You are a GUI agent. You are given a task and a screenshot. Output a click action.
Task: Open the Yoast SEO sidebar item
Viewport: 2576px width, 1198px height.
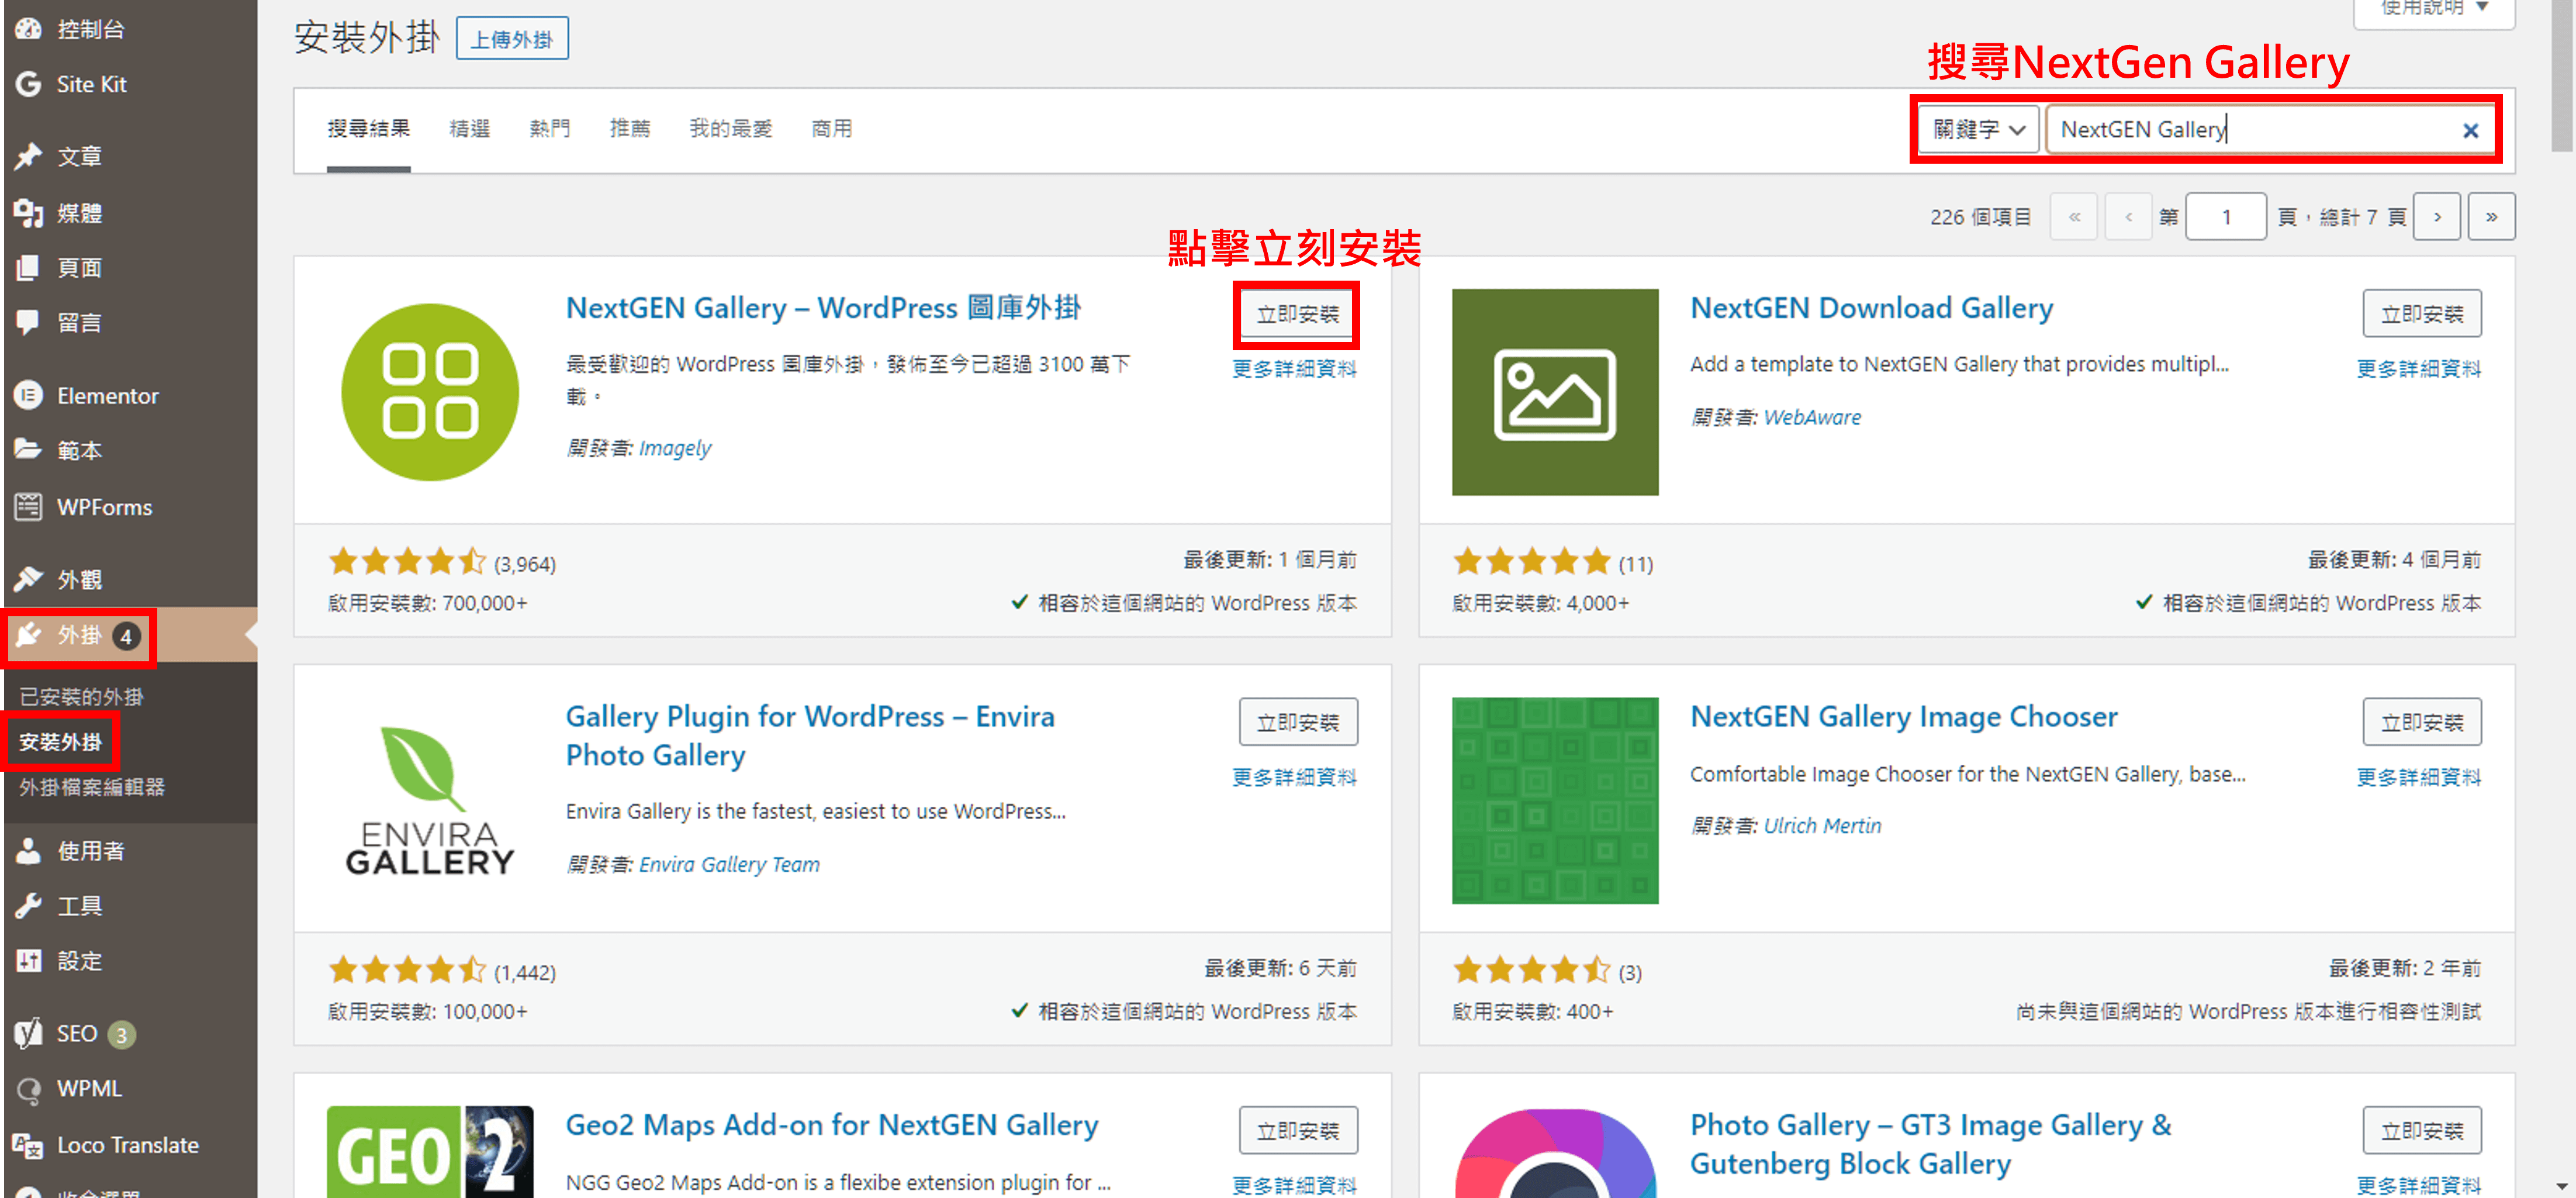pos(75,1033)
